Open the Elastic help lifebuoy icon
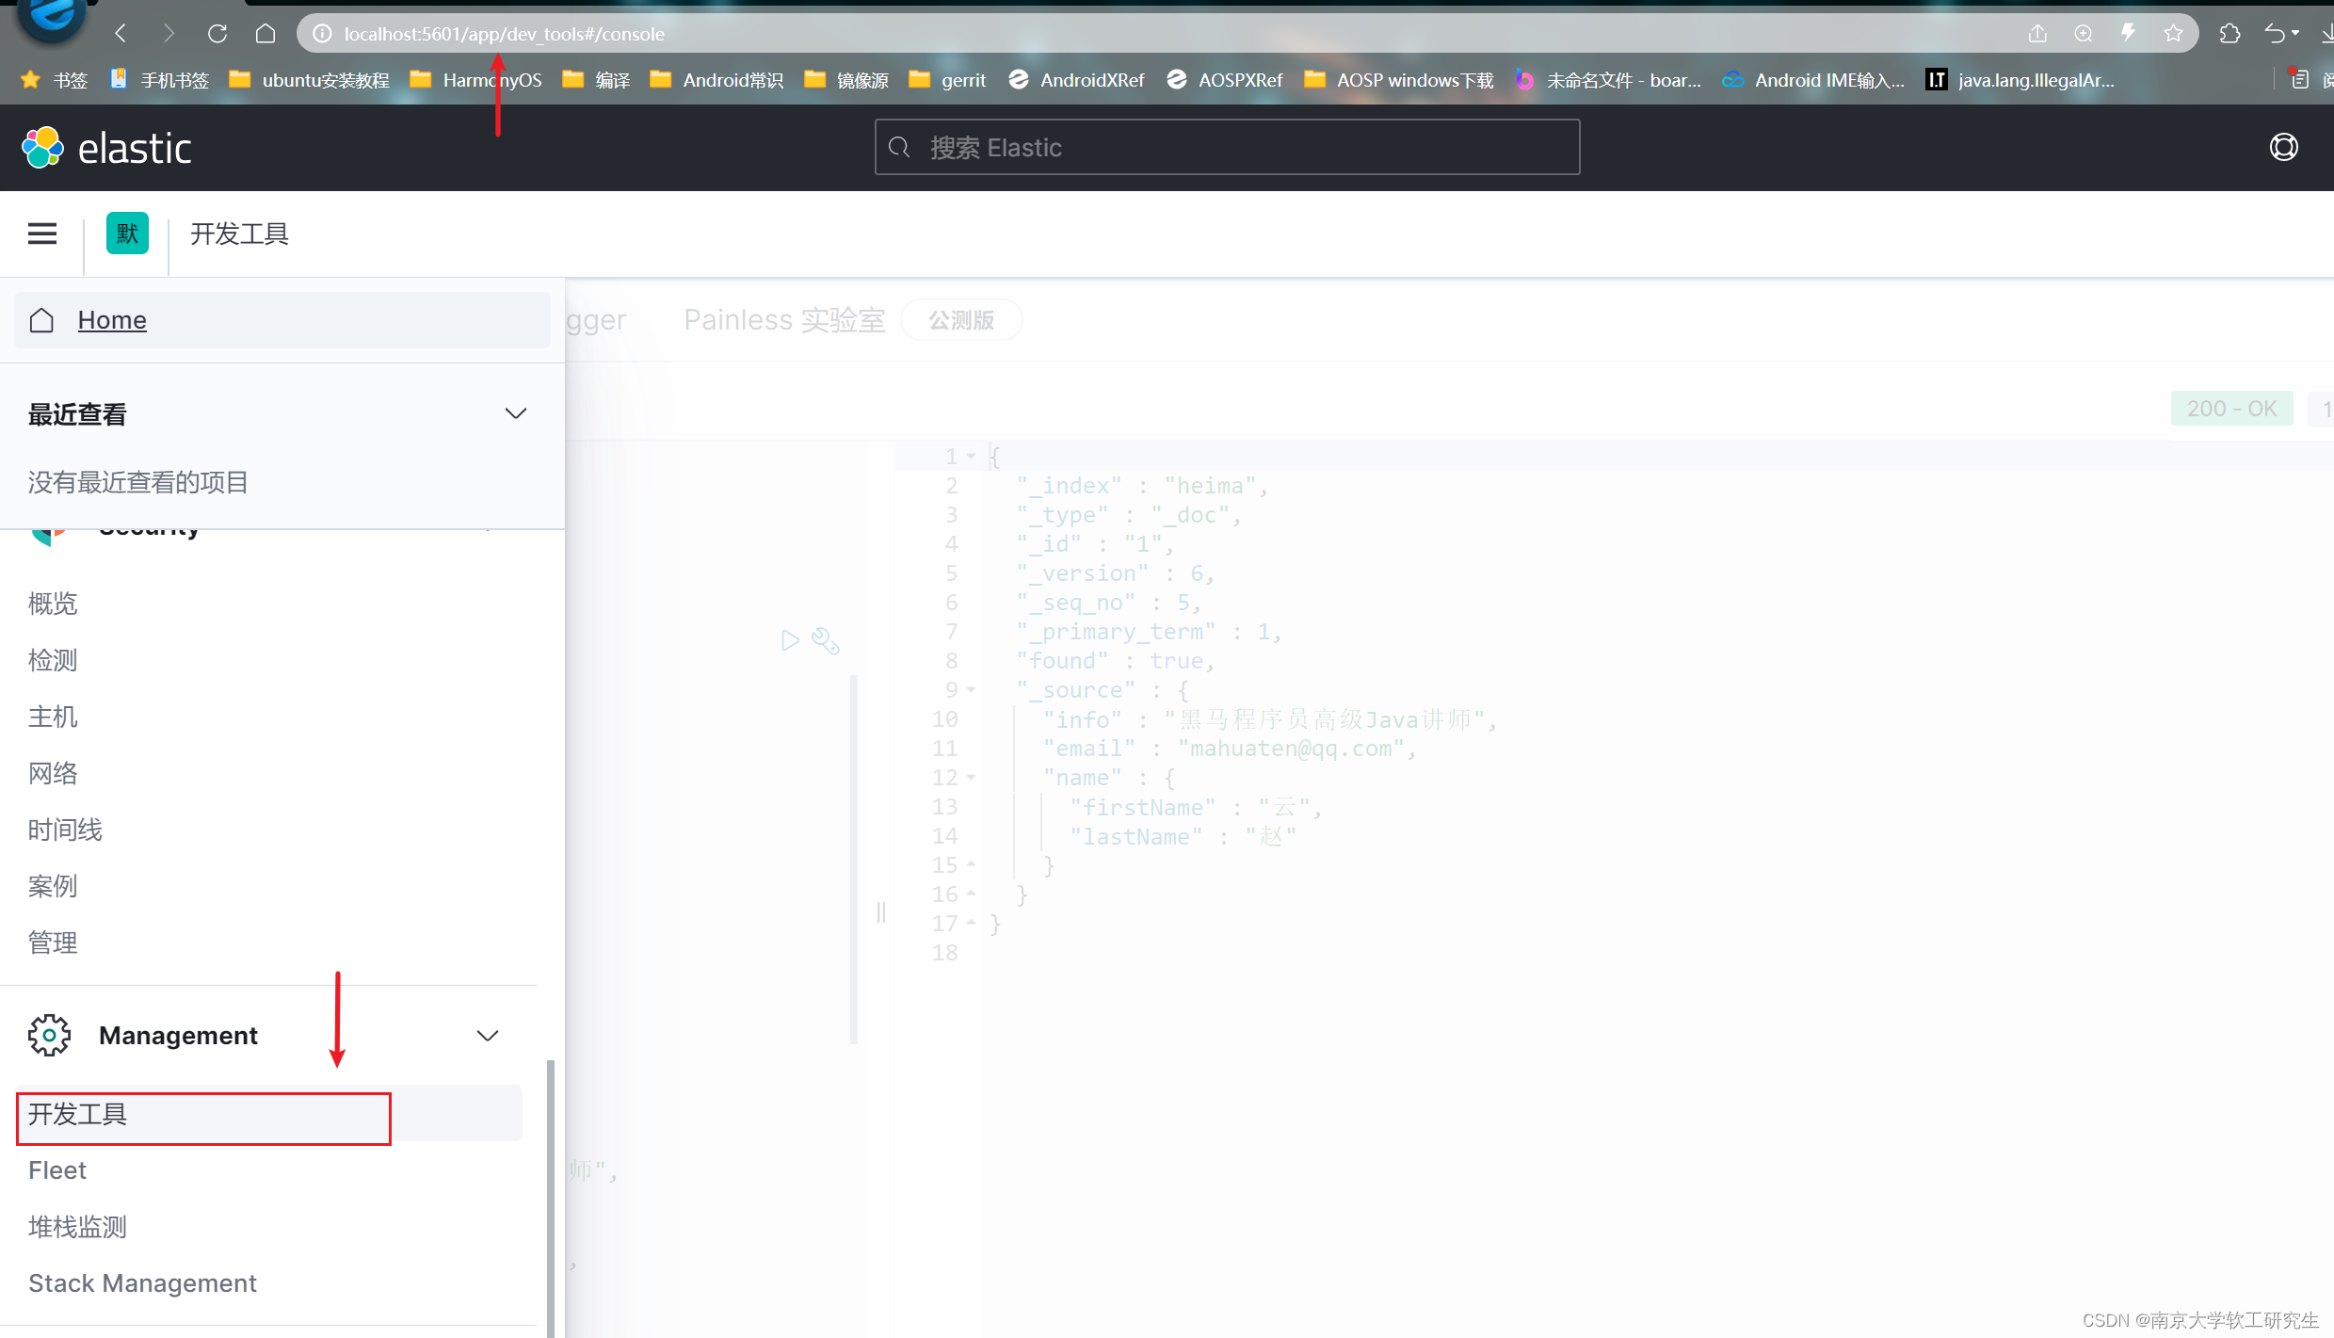2334x1338 pixels. tap(2283, 148)
